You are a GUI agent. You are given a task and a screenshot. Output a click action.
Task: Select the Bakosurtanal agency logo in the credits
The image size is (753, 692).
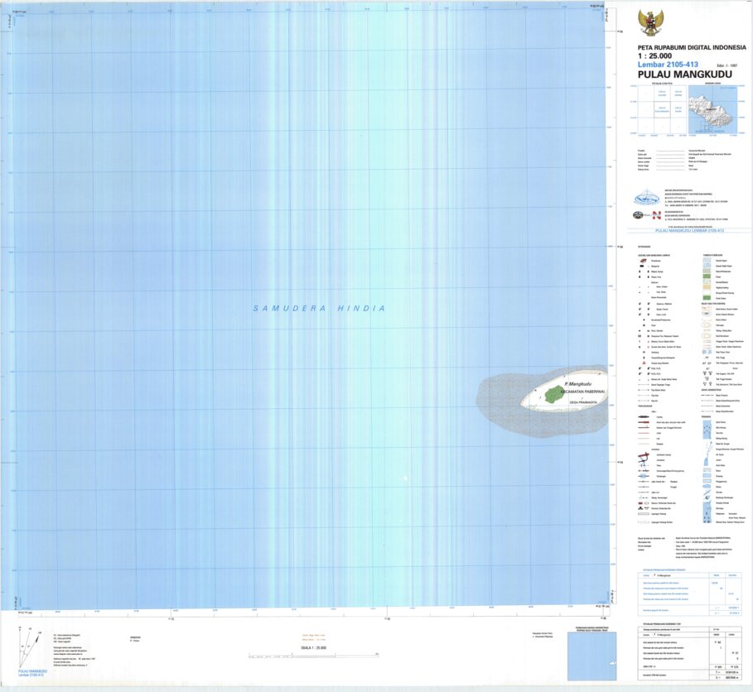(647, 198)
